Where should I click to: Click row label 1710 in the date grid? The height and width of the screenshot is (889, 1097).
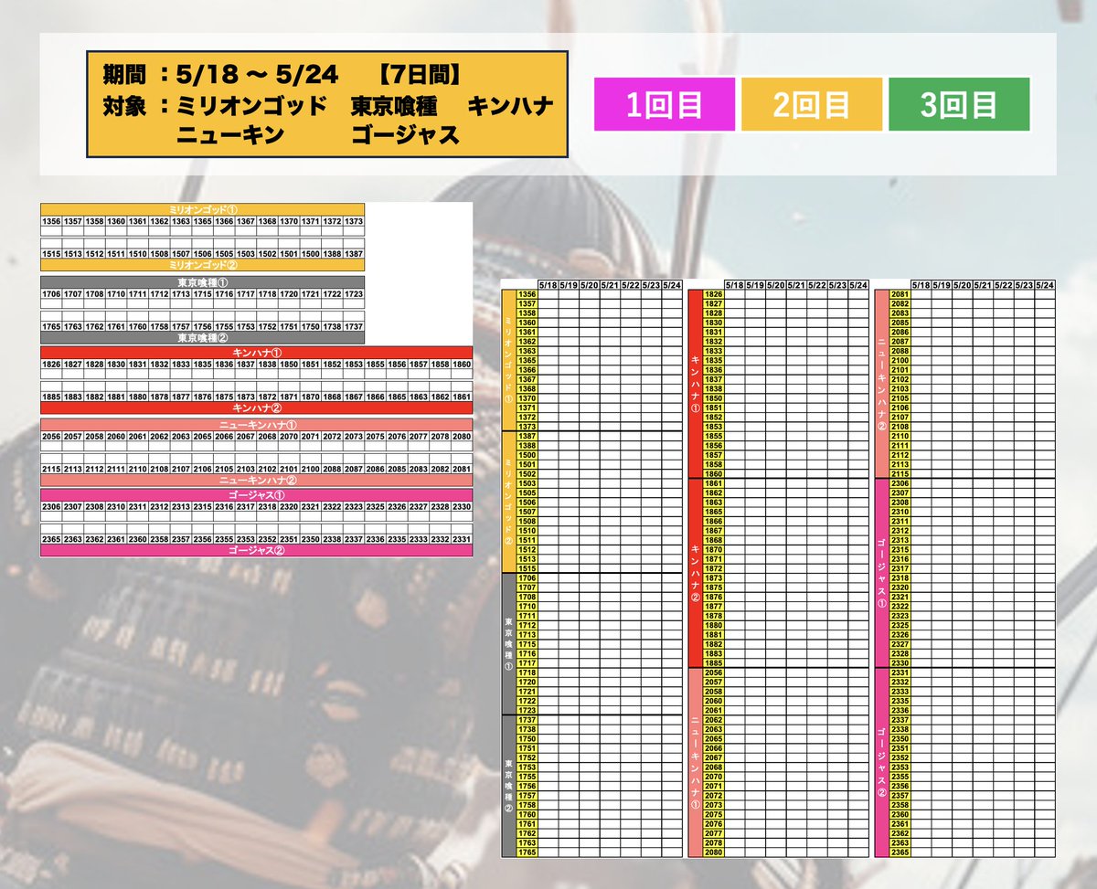click(527, 606)
